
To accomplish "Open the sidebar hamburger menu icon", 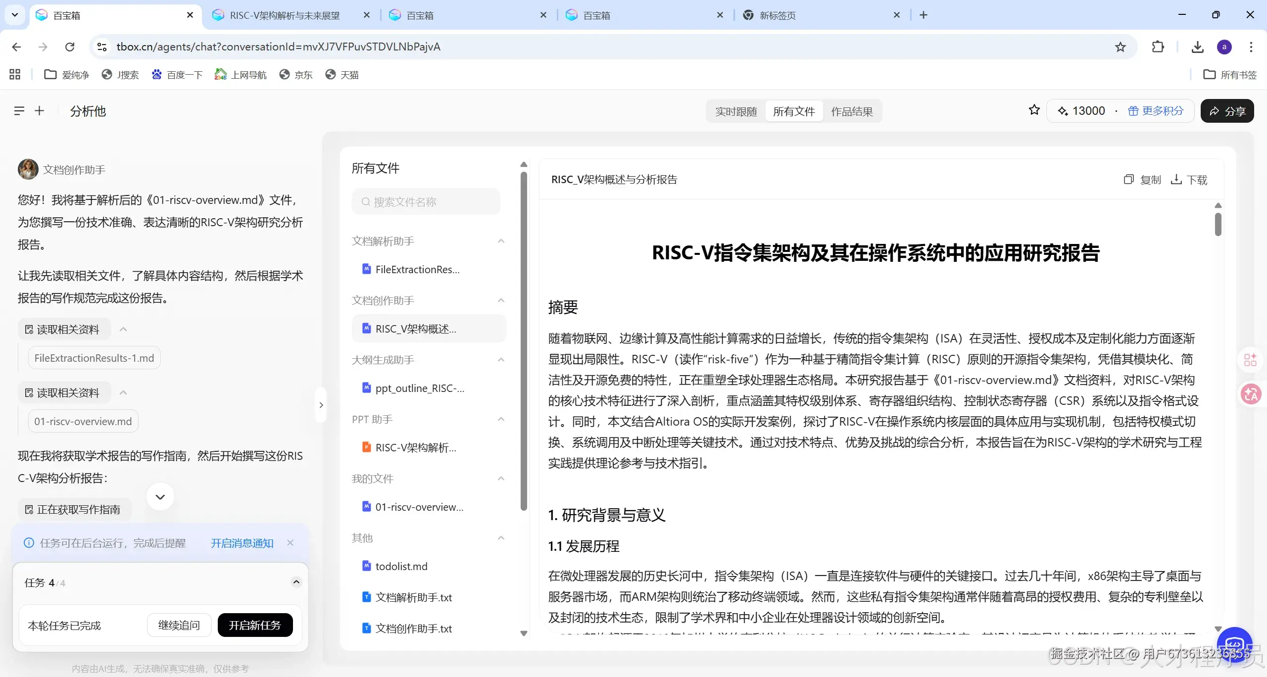I will [19, 110].
